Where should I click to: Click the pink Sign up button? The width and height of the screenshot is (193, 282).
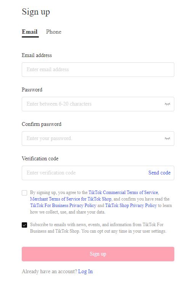point(98,254)
